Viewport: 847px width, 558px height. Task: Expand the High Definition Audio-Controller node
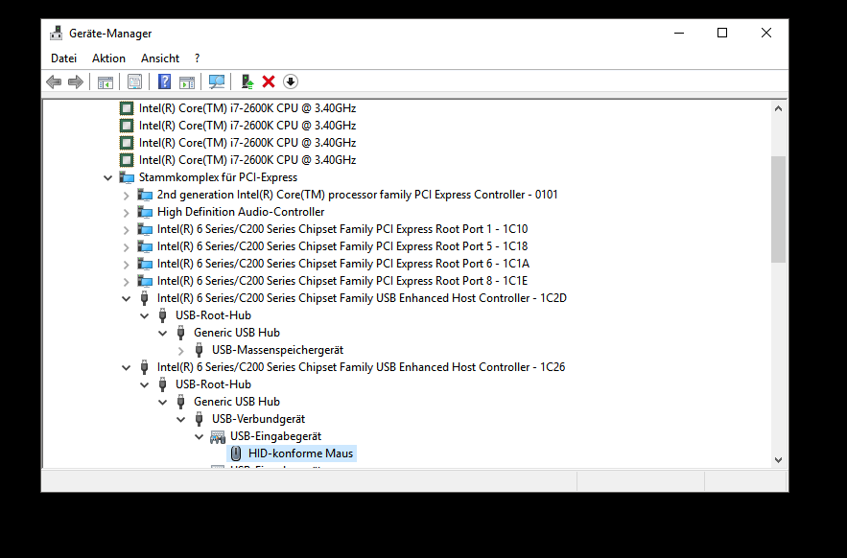coord(126,212)
